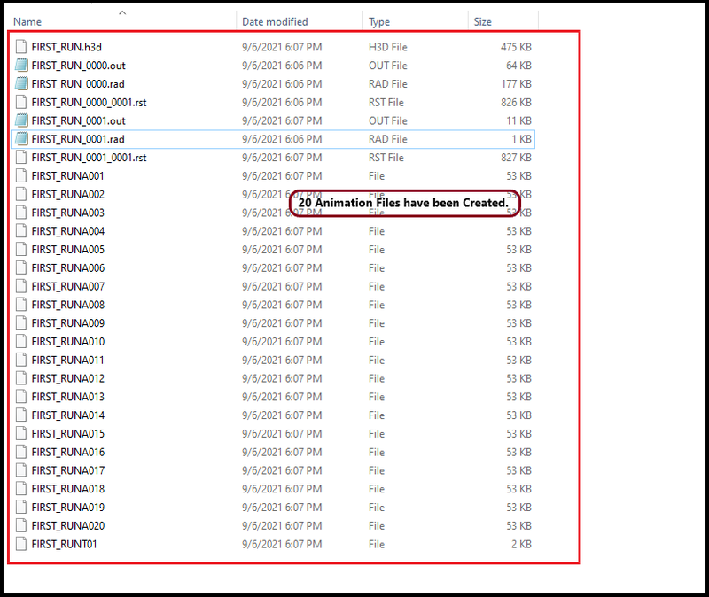Select the file name FIRST_RUNA017
709x597 pixels.
coord(68,470)
